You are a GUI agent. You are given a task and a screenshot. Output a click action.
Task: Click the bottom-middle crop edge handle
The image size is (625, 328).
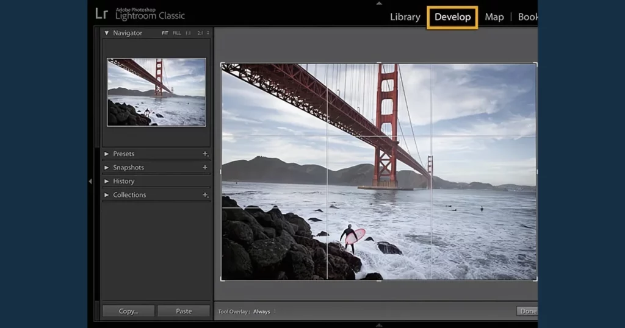(379, 280)
